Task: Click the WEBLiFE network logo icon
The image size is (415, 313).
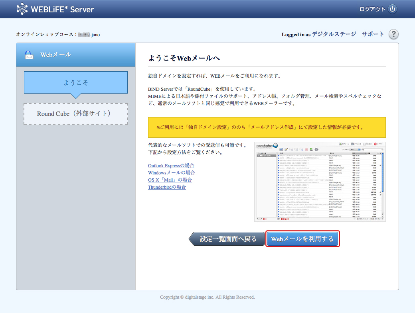Action: [x=22, y=9]
